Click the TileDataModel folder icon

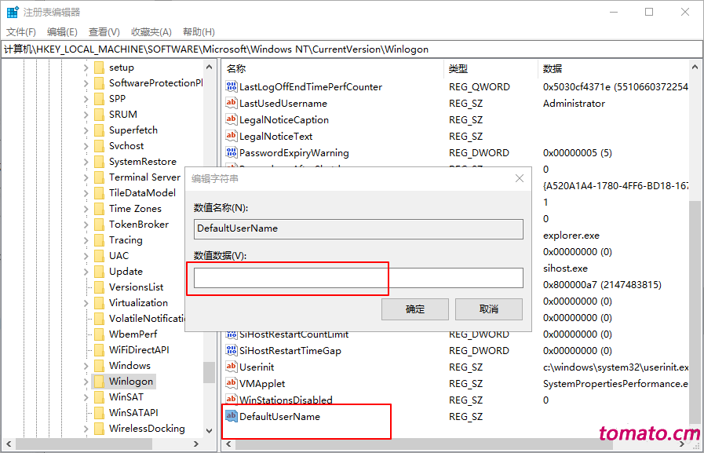[99, 193]
